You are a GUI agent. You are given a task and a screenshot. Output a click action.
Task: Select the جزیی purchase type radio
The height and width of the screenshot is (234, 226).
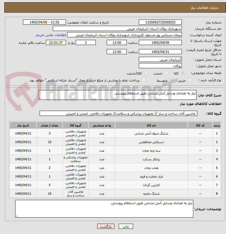pyautogui.click(x=190, y=80)
